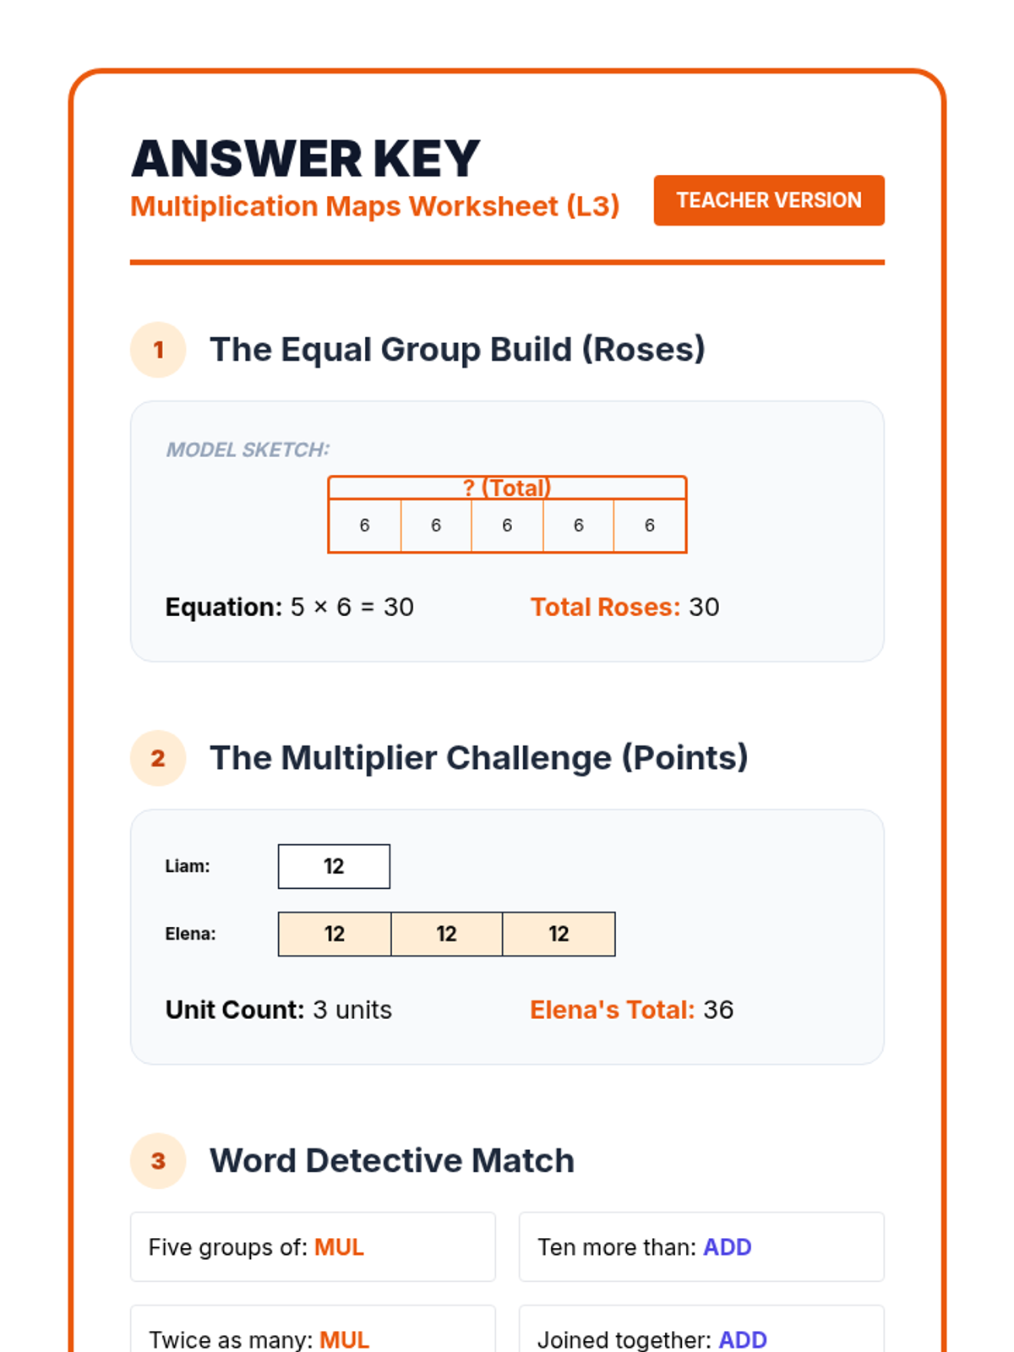
Task: Click the Total Roses: 30 answer
Action: point(624,607)
